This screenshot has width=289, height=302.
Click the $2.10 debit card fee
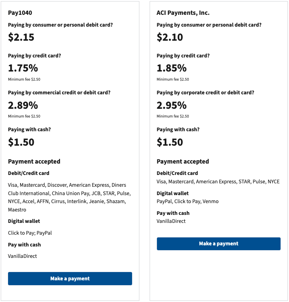point(170,37)
